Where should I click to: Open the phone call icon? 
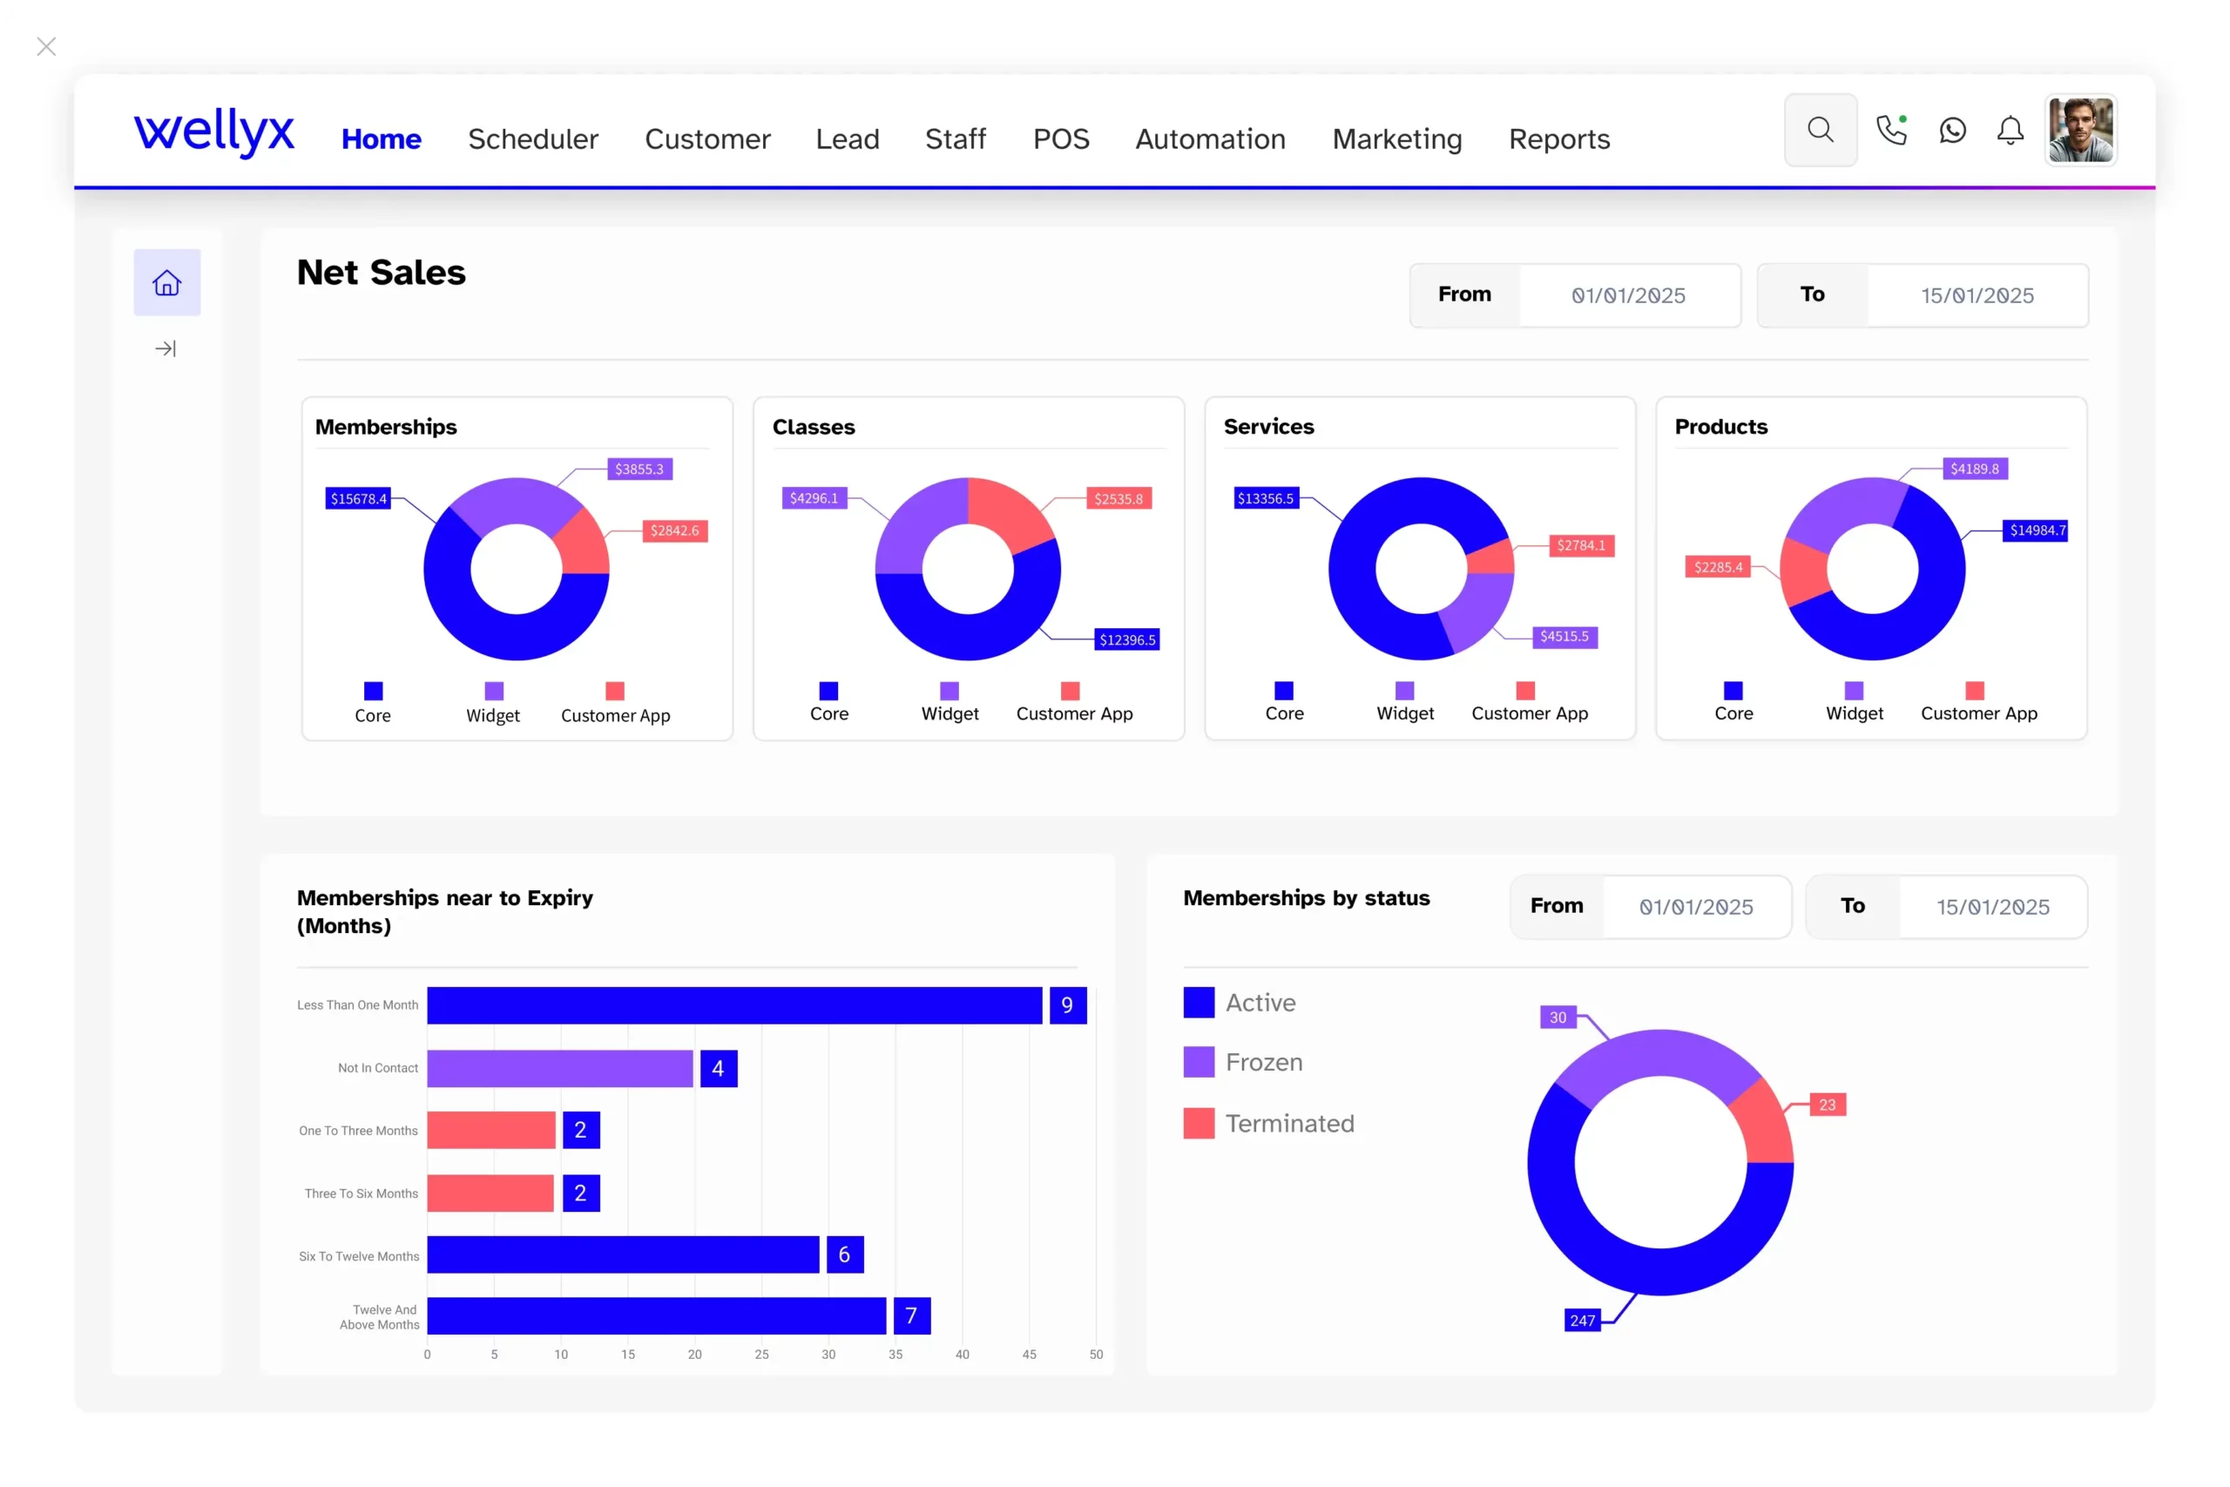tap(1890, 130)
